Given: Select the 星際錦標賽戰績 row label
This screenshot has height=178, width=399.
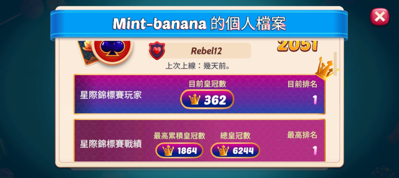Looking at the screenshot, I should (111, 144).
